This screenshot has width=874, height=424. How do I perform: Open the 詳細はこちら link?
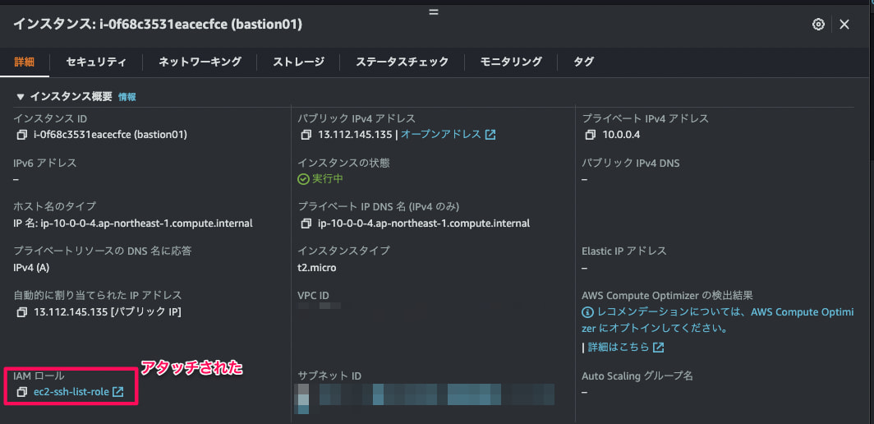[x=619, y=347]
